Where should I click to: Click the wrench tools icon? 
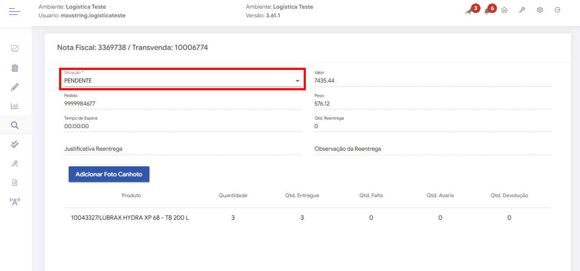click(522, 10)
